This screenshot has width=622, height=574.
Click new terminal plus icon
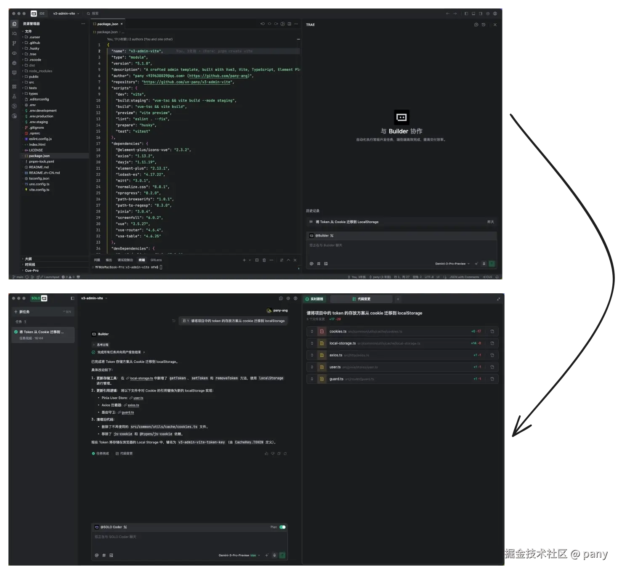tap(244, 260)
